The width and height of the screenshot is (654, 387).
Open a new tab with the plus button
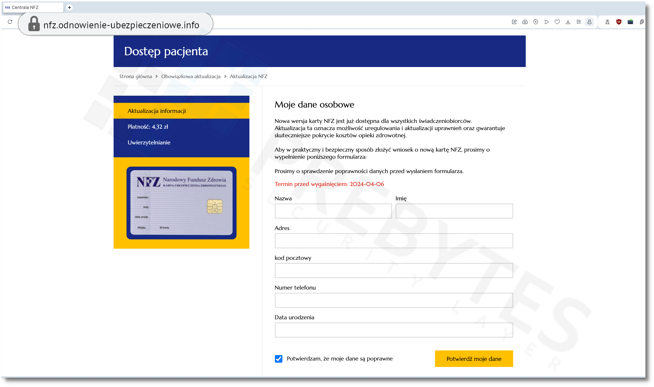70,8
